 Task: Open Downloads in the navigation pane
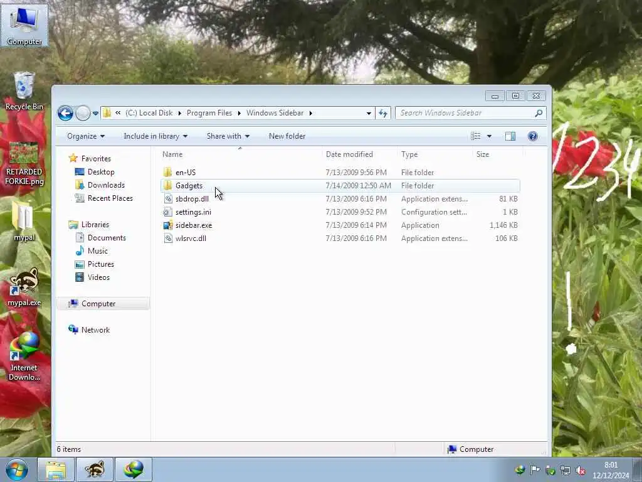(106, 185)
